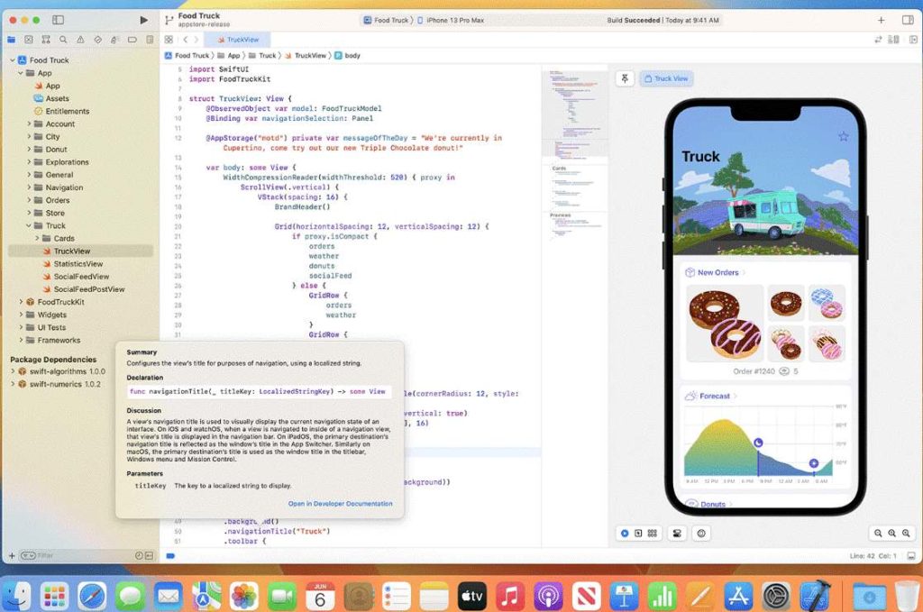
Task: Open System Preferences from the Dock
Action: [x=776, y=597]
